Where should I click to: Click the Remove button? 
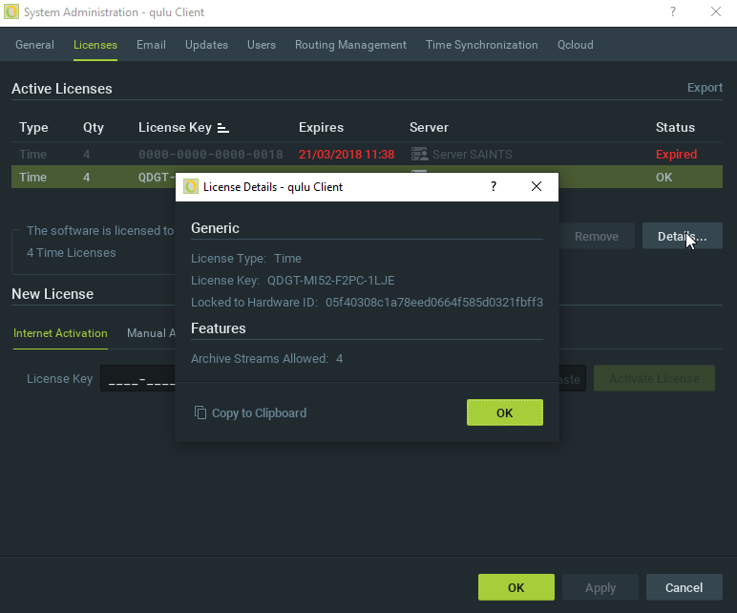pyautogui.click(x=597, y=236)
